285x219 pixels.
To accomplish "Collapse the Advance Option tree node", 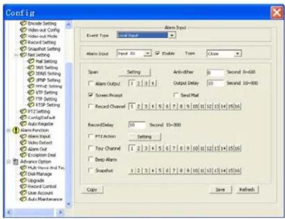I will coord(8,162).
